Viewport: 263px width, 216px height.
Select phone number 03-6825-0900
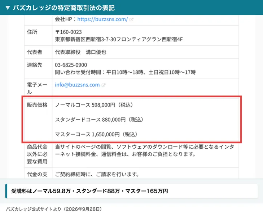(71, 65)
